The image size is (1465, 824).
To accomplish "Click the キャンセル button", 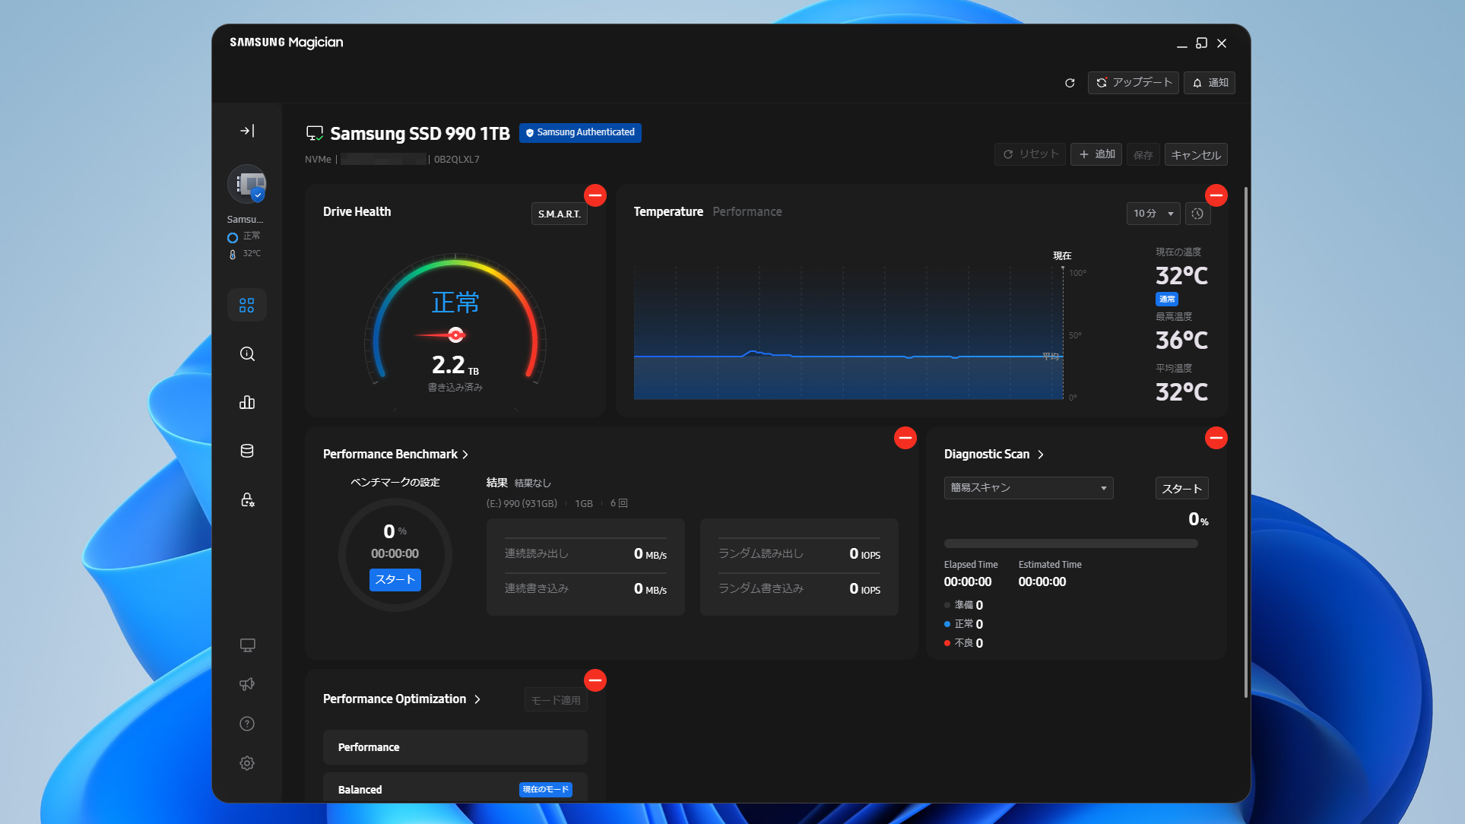I will click(1196, 154).
